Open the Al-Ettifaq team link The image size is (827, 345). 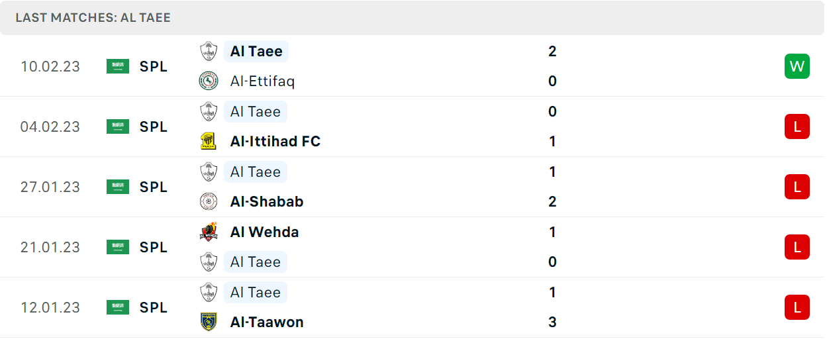(262, 81)
